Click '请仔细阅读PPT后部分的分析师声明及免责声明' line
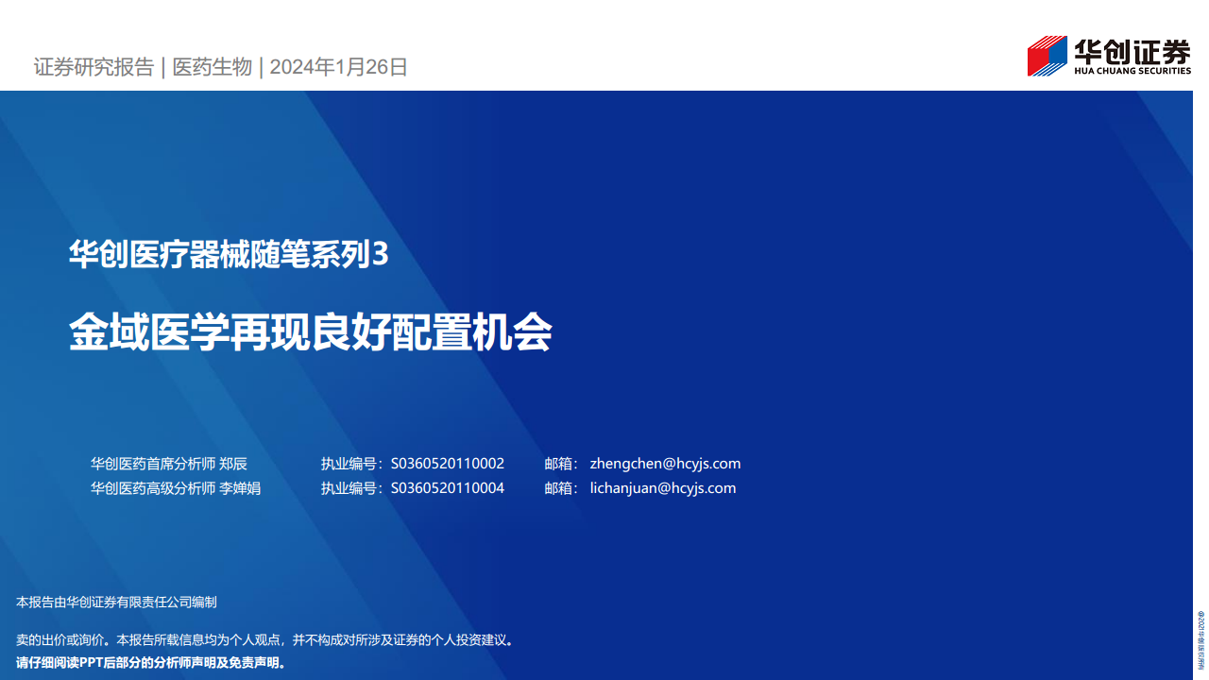Image resolution: width=1209 pixels, height=680 pixels. 151,662
